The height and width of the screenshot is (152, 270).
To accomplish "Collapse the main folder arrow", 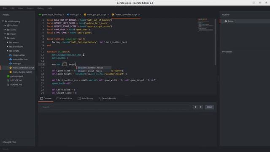I will [x=5, y=38].
